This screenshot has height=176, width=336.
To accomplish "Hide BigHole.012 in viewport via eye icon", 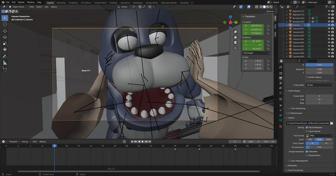I will tap(329, 11).
